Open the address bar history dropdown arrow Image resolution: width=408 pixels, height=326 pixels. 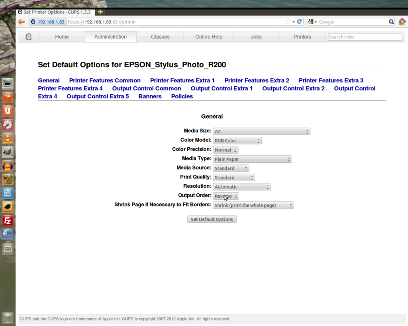pyautogui.click(x=294, y=22)
